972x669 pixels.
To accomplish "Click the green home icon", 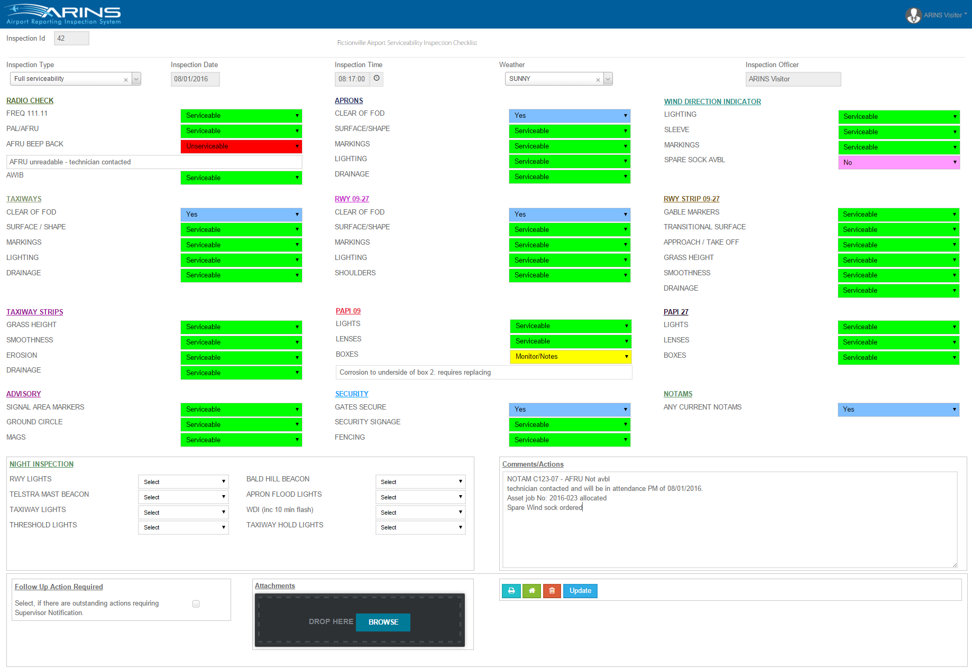I will (x=531, y=591).
